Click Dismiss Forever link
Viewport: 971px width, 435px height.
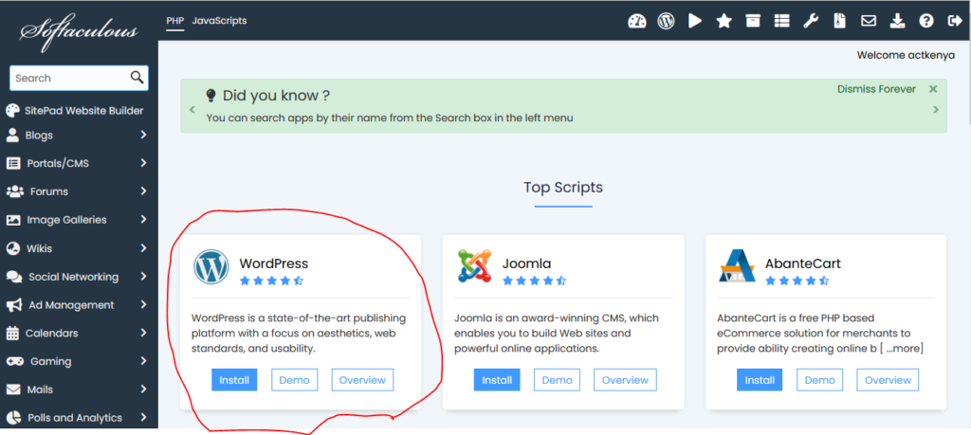click(876, 89)
